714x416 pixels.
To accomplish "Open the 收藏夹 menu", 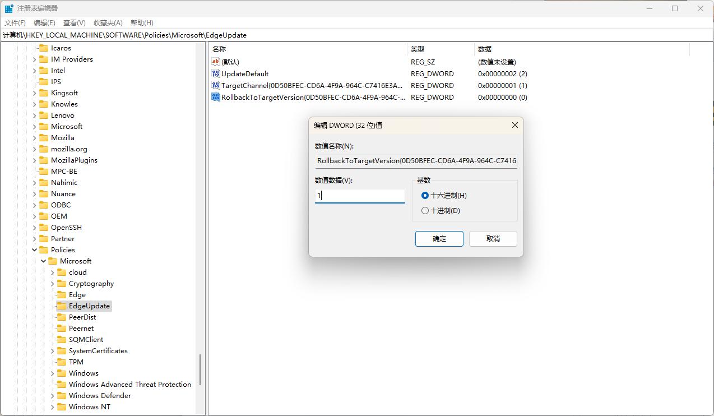I will (108, 22).
